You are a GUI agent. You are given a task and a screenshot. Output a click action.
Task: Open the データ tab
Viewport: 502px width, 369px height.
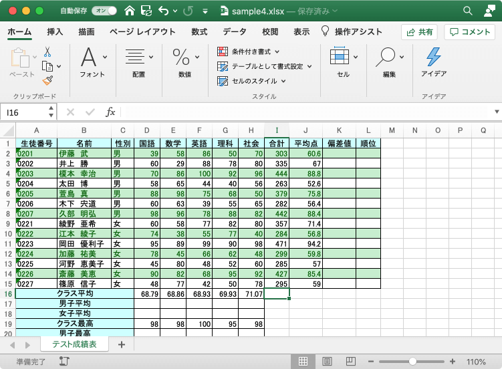(235, 31)
